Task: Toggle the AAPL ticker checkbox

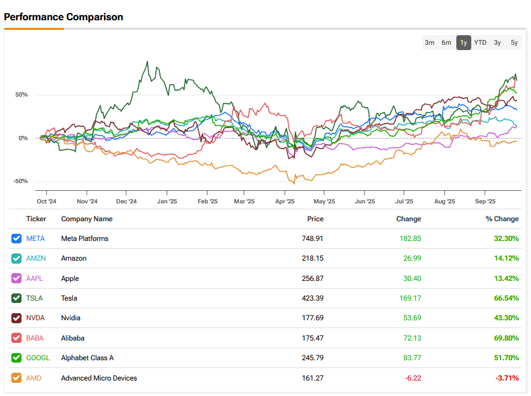Action: pos(16,279)
